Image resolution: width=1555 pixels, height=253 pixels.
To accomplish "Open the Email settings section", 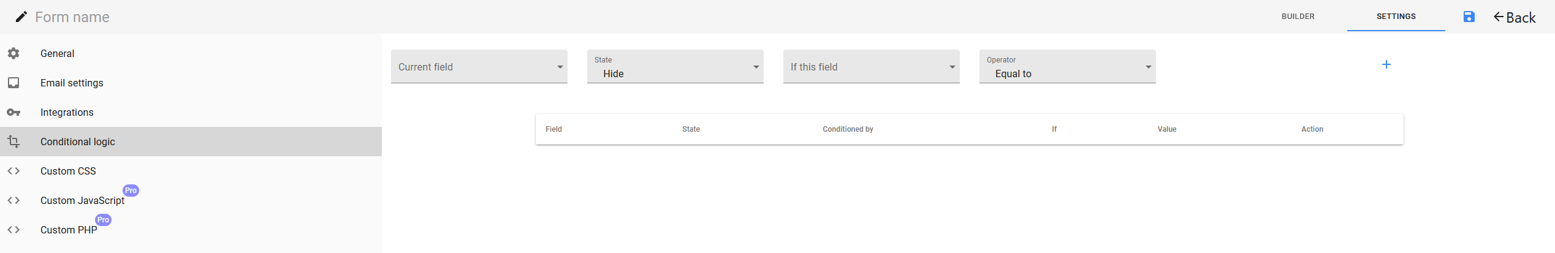I will [x=191, y=83].
